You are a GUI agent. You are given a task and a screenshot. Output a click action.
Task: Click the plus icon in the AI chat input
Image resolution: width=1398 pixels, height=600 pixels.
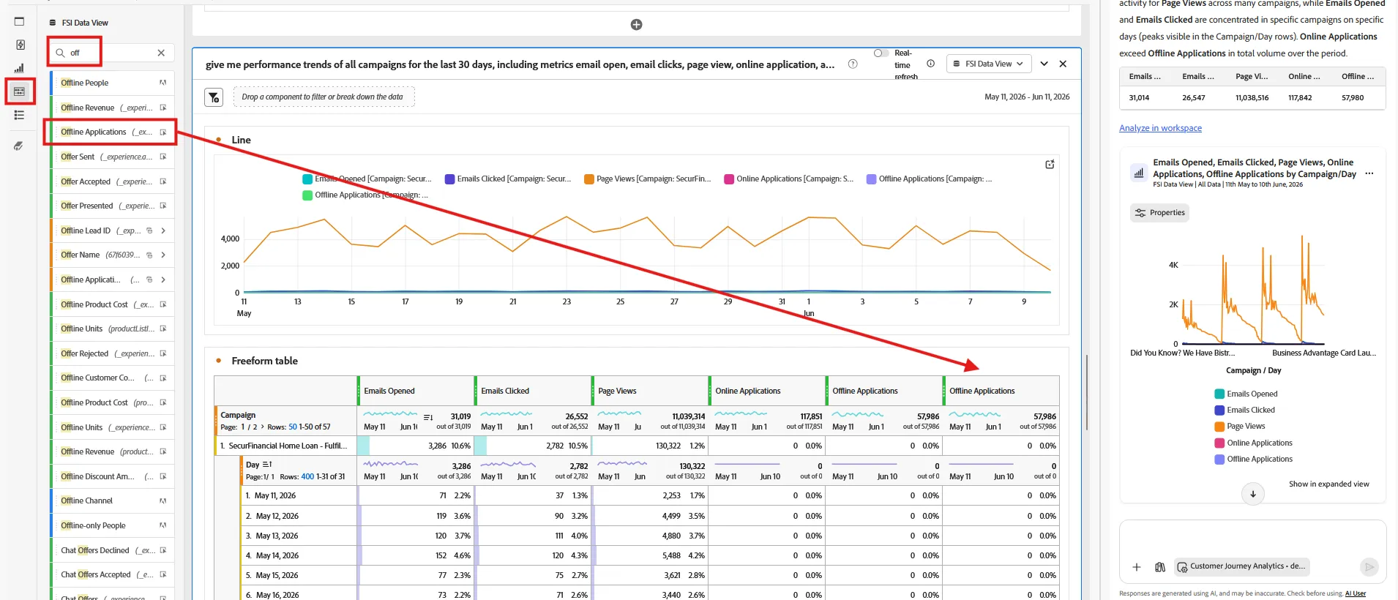pos(1137,567)
